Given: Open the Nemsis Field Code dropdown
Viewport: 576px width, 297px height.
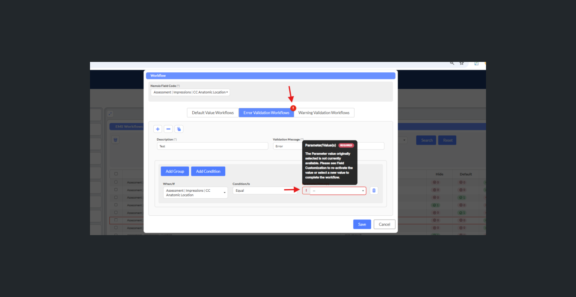Looking at the screenshot, I should (190, 92).
